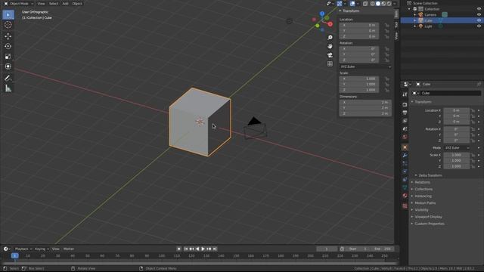Click the blue playhead at frame 1
This screenshot has height=272, width=484.
pyautogui.click(x=15, y=256)
